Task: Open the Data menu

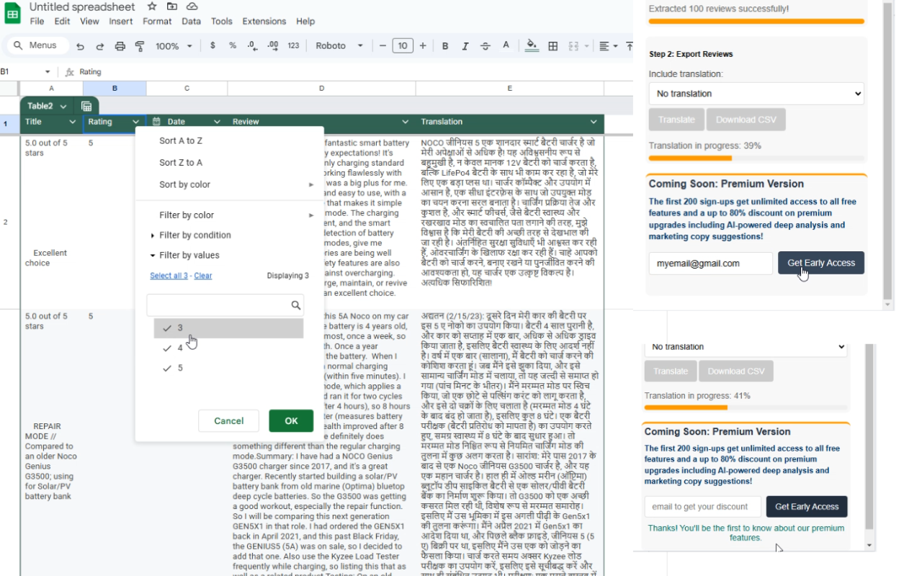Action: [x=192, y=22]
